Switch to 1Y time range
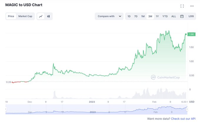This screenshot has width=200, height=123. coord(157,16)
